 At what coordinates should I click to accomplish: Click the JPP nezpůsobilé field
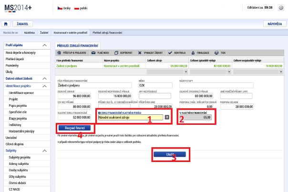coord(155,96)
